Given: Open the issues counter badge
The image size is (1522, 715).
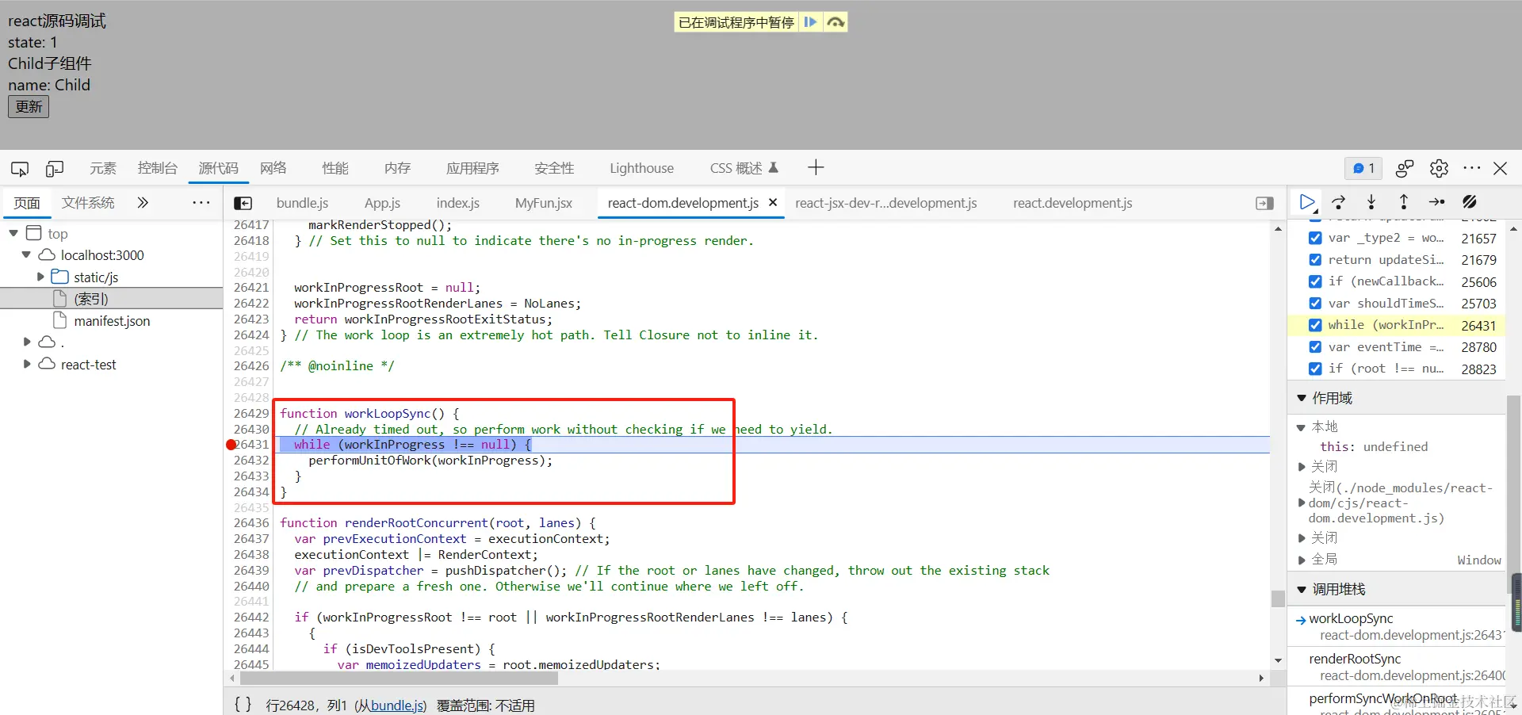Looking at the screenshot, I should (1363, 168).
